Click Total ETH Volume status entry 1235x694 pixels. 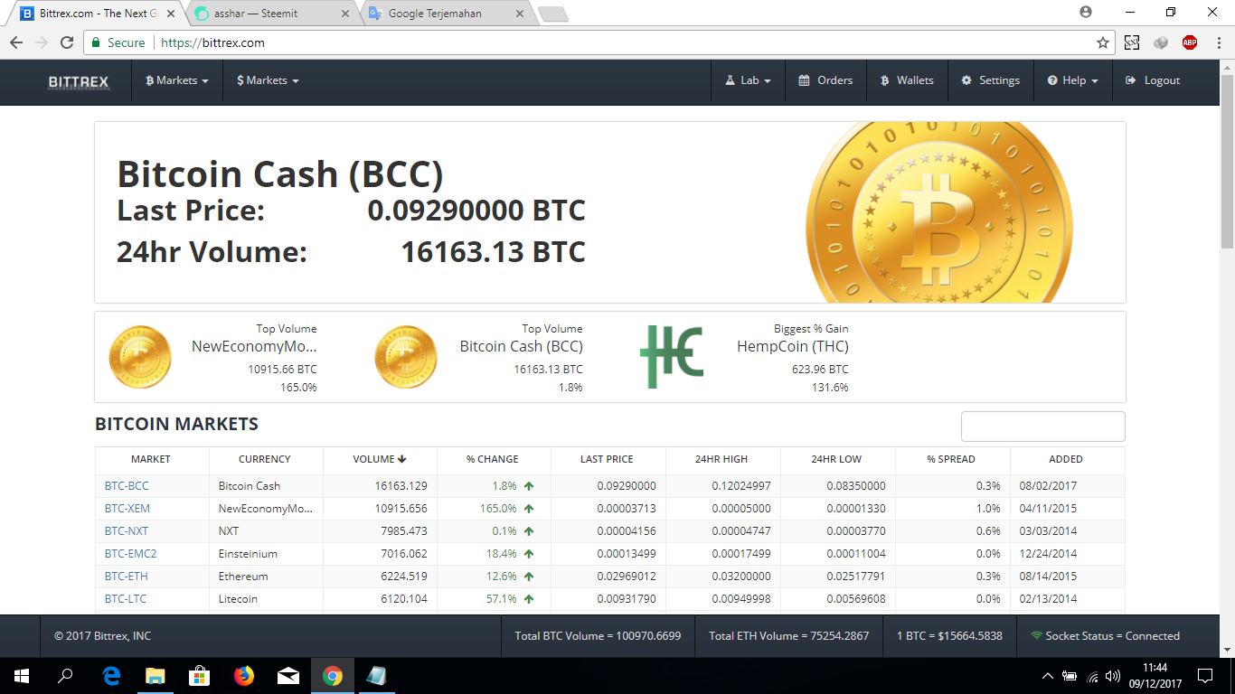788,636
